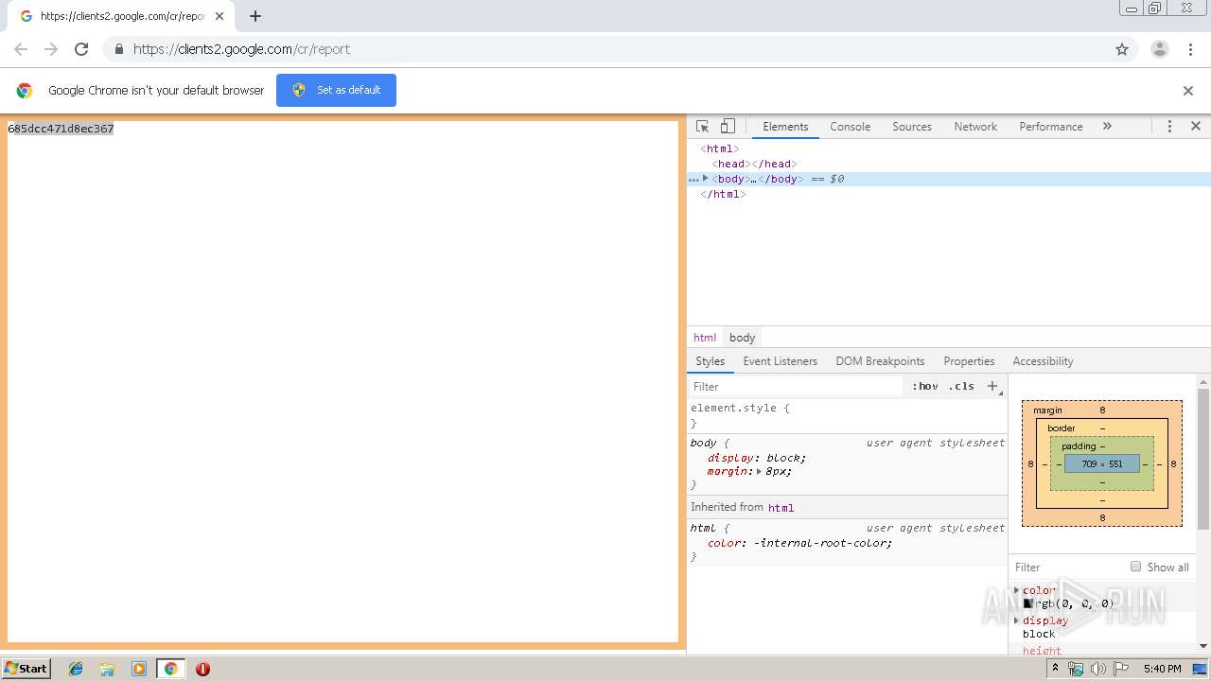The image size is (1211, 681).
Task: Go back using browser back arrow
Action: point(21,49)
